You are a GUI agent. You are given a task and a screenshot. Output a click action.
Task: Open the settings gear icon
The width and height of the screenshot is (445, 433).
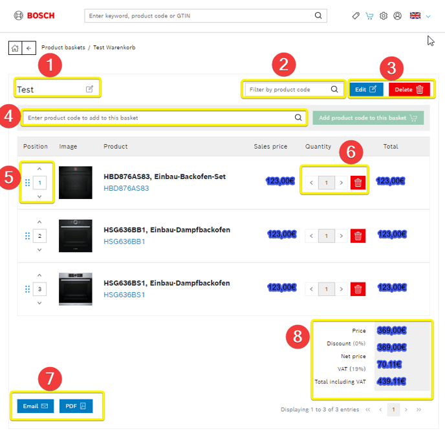pyautogui.click(x=384, y=16)
